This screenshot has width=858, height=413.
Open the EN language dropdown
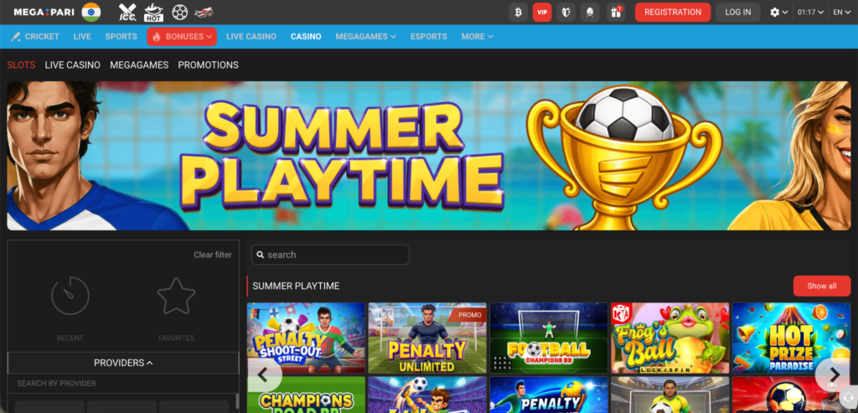click(841, 12)
